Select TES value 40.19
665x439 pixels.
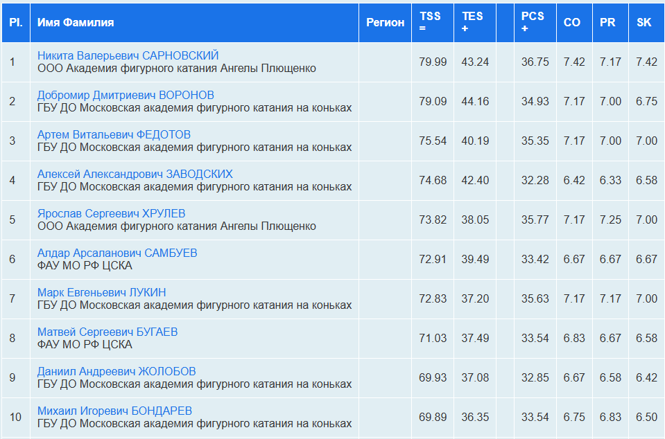point(475,141)
